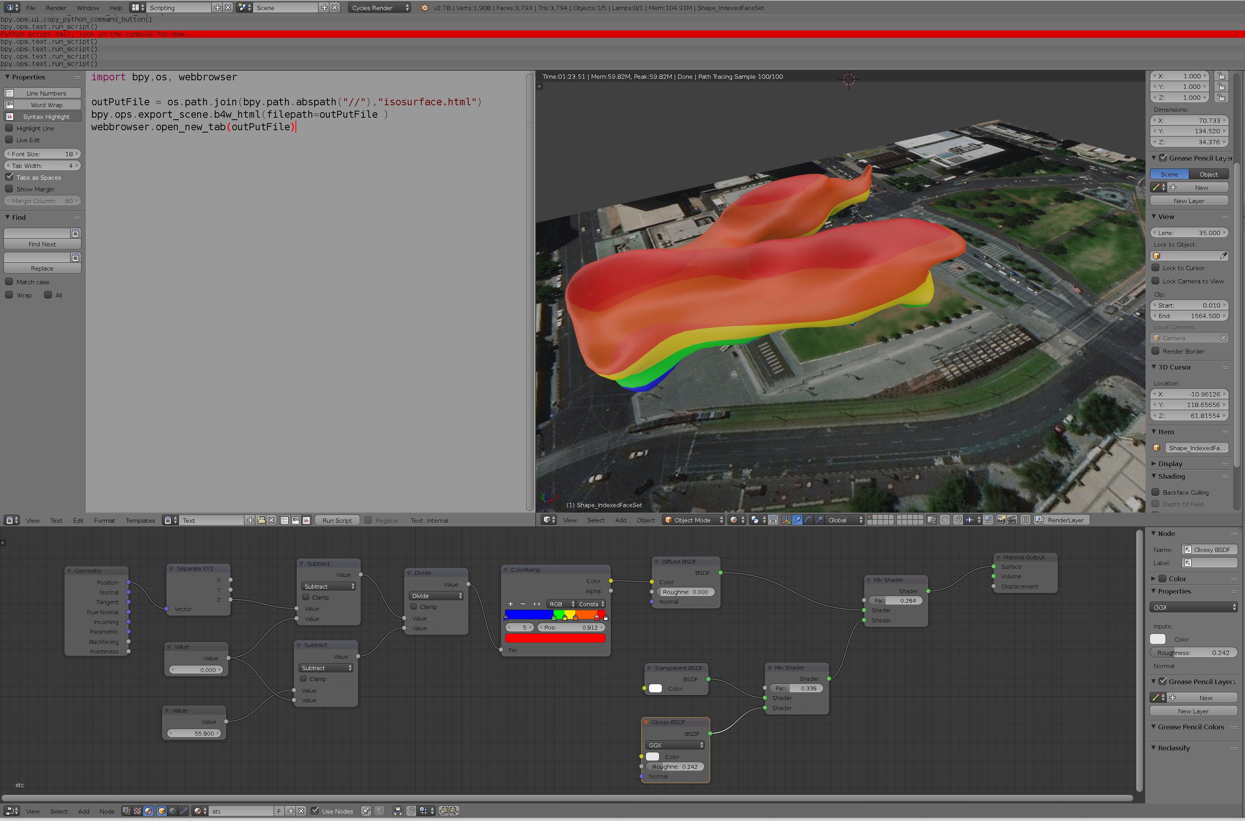The height and width of the screenshot is (821, 1245).
Task: Click the Glossy BSDF white color swatch
Action: point(653,757)
